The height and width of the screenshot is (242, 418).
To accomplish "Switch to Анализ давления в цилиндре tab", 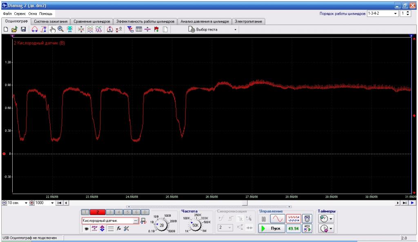I will click(205, 22).
